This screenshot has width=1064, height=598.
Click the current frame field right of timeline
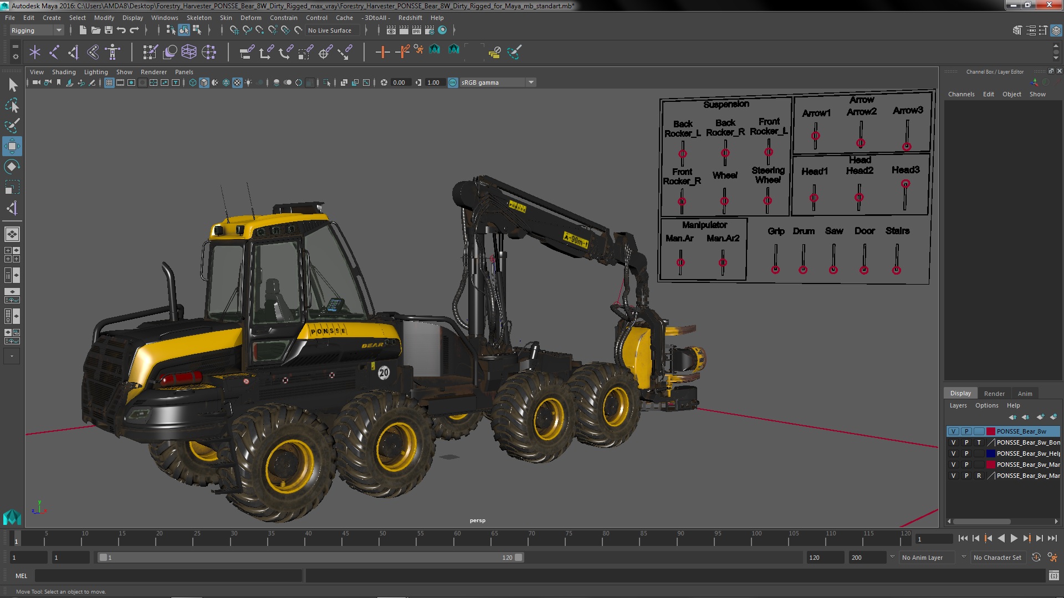(934, 539)
